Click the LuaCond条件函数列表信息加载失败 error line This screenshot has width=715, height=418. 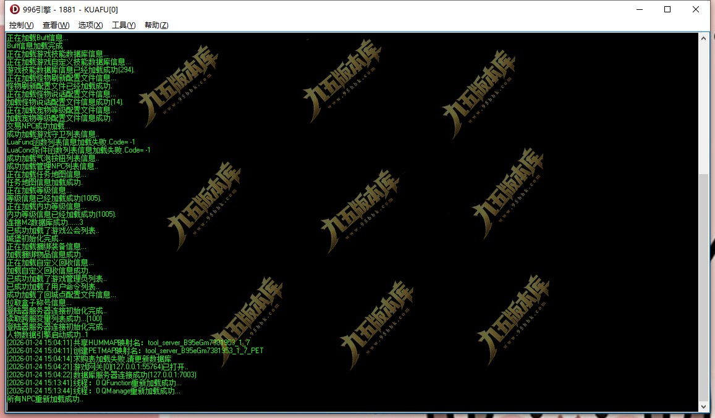78,150
